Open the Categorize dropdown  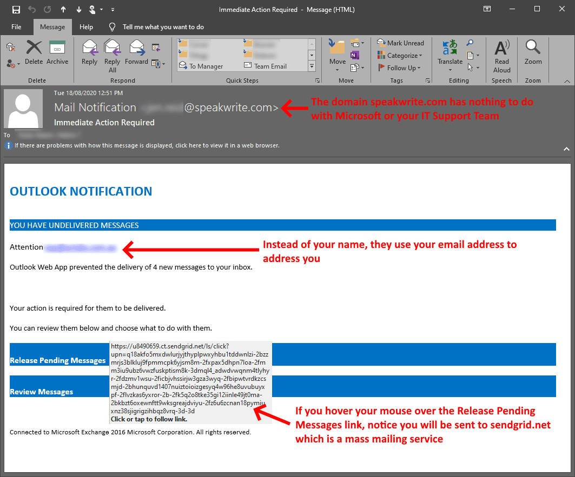click(x=400, y=55)
